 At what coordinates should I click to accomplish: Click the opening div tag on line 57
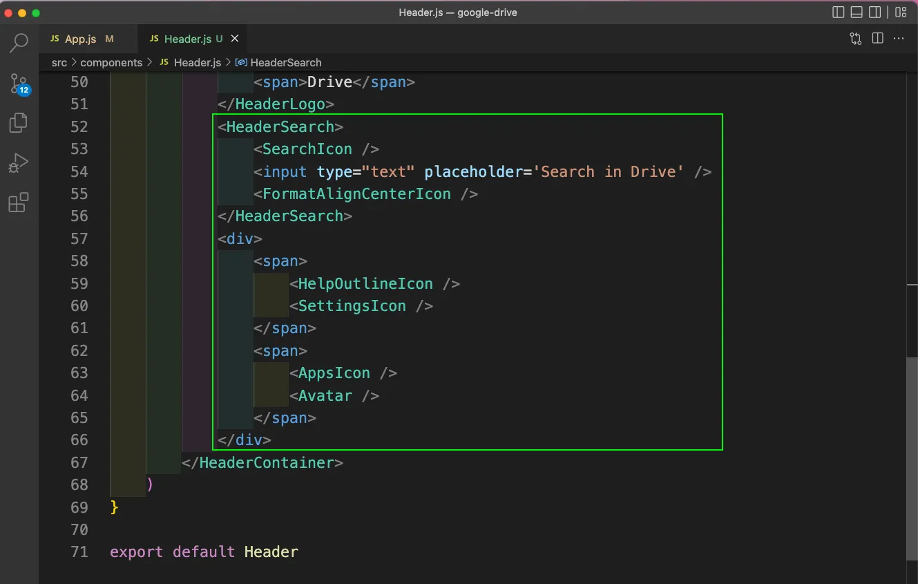click(x=240, y=238)
